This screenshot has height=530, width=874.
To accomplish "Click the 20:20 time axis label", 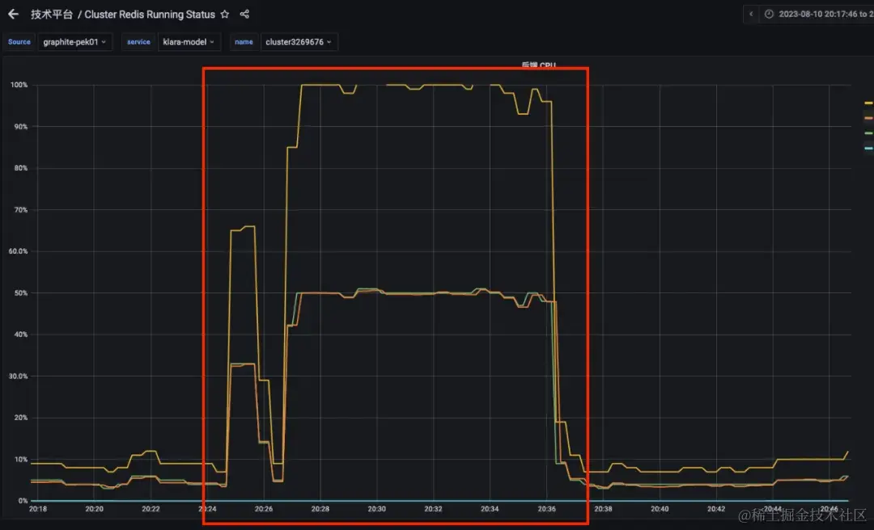I will tap(94, 509).
